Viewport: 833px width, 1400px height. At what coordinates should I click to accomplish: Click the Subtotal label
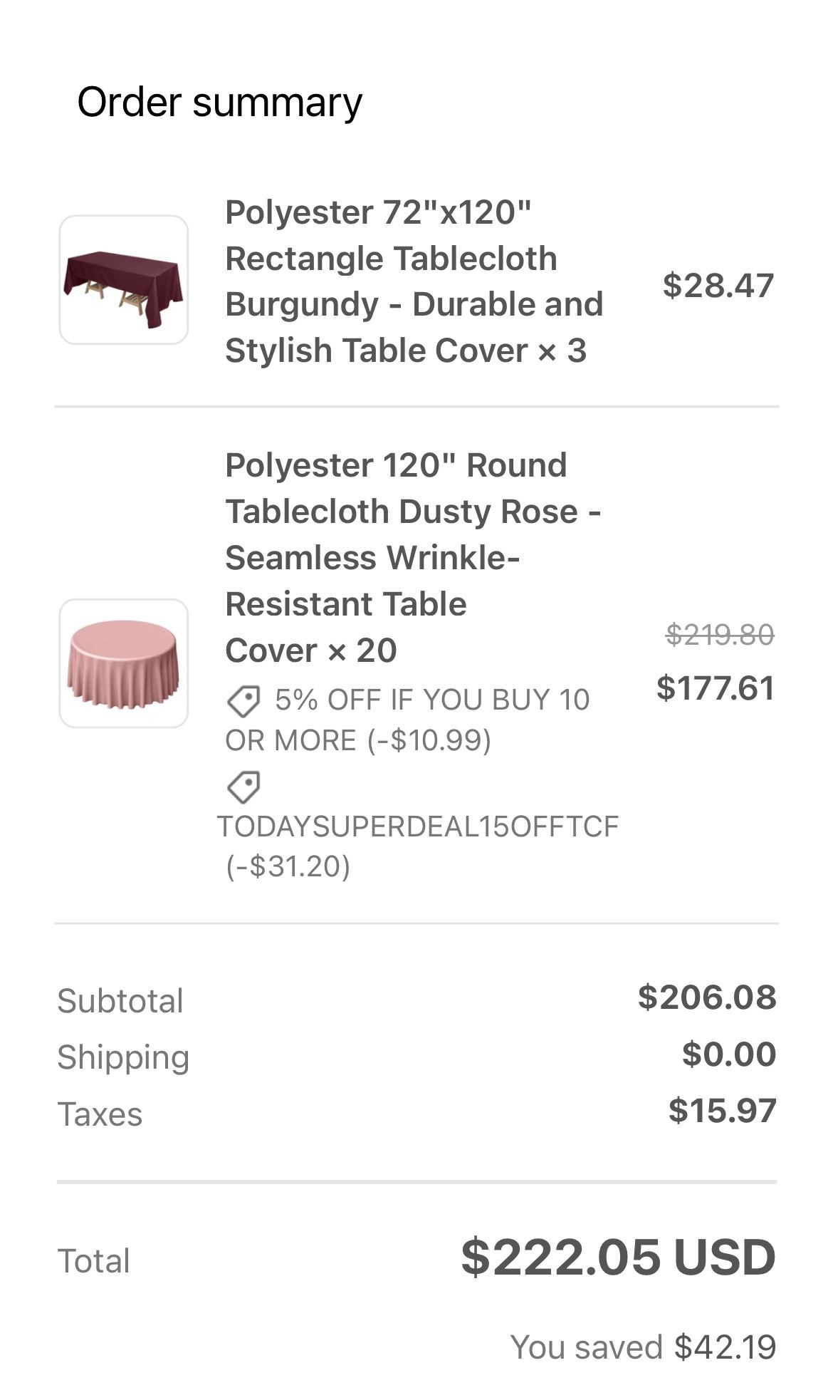click(x=120, y=1000)
